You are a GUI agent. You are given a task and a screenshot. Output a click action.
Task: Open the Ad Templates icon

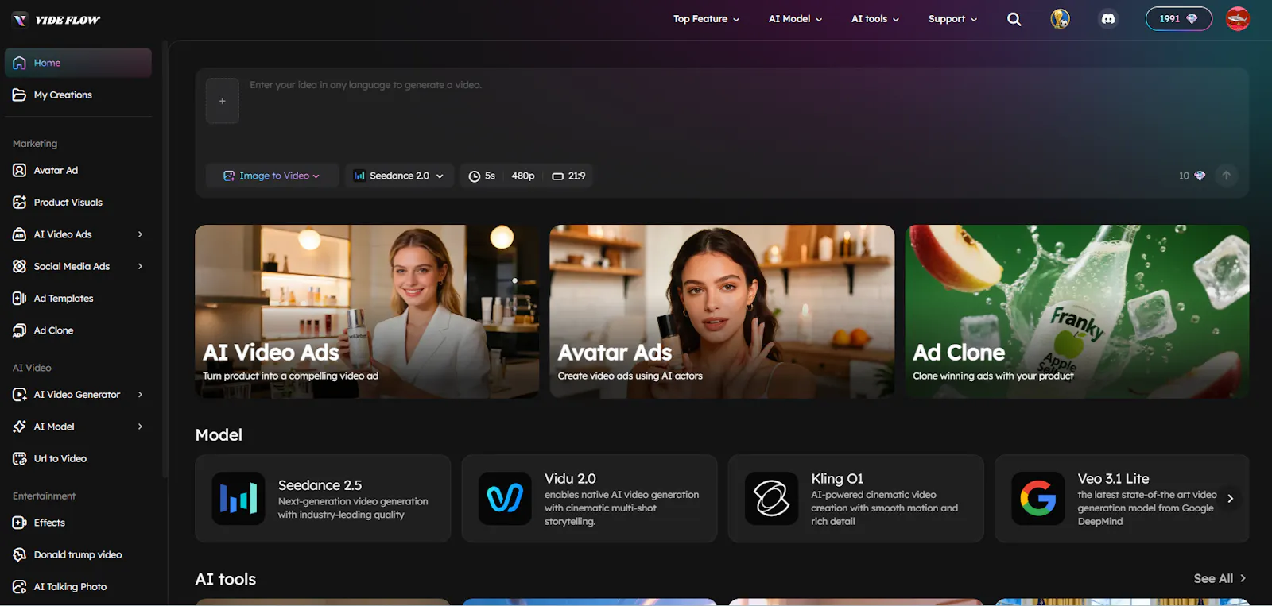click(20, 299)
